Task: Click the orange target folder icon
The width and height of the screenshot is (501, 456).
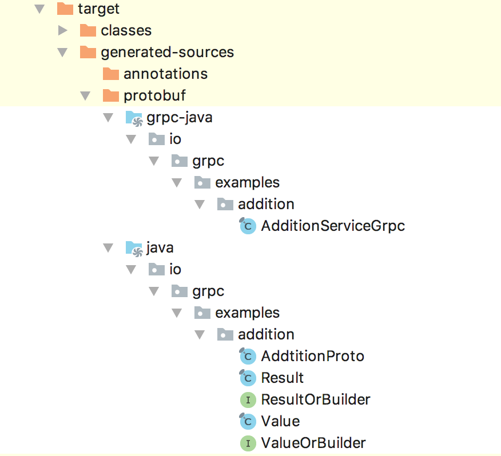Action: point(65,9)
